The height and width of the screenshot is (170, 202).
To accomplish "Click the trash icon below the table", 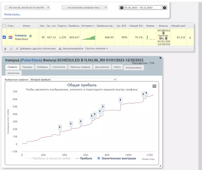I will (5, 49).
